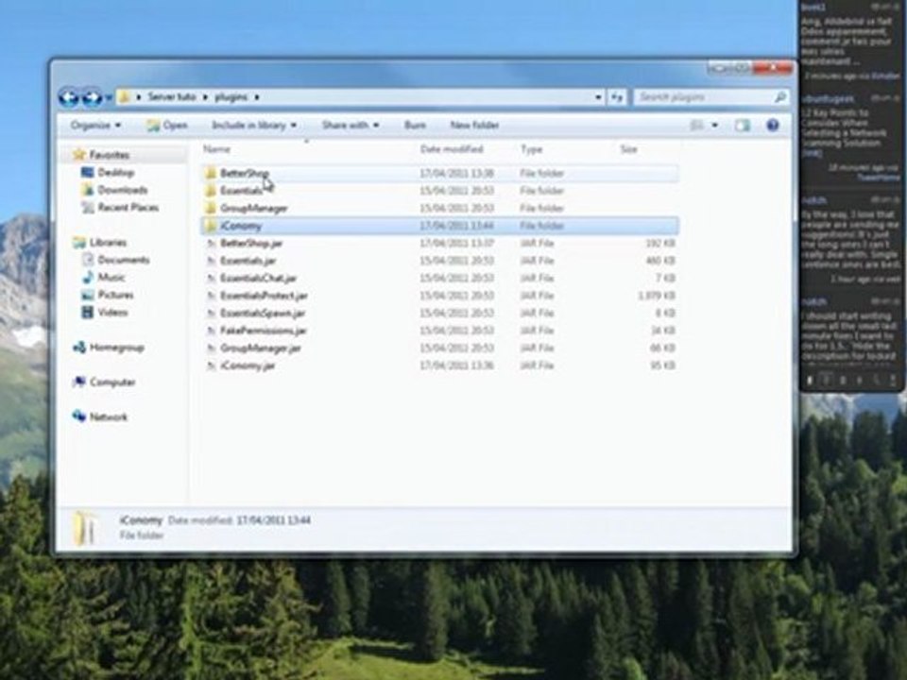
Task: Expand the view options dropdown arrow
Action: coord(715,125)
